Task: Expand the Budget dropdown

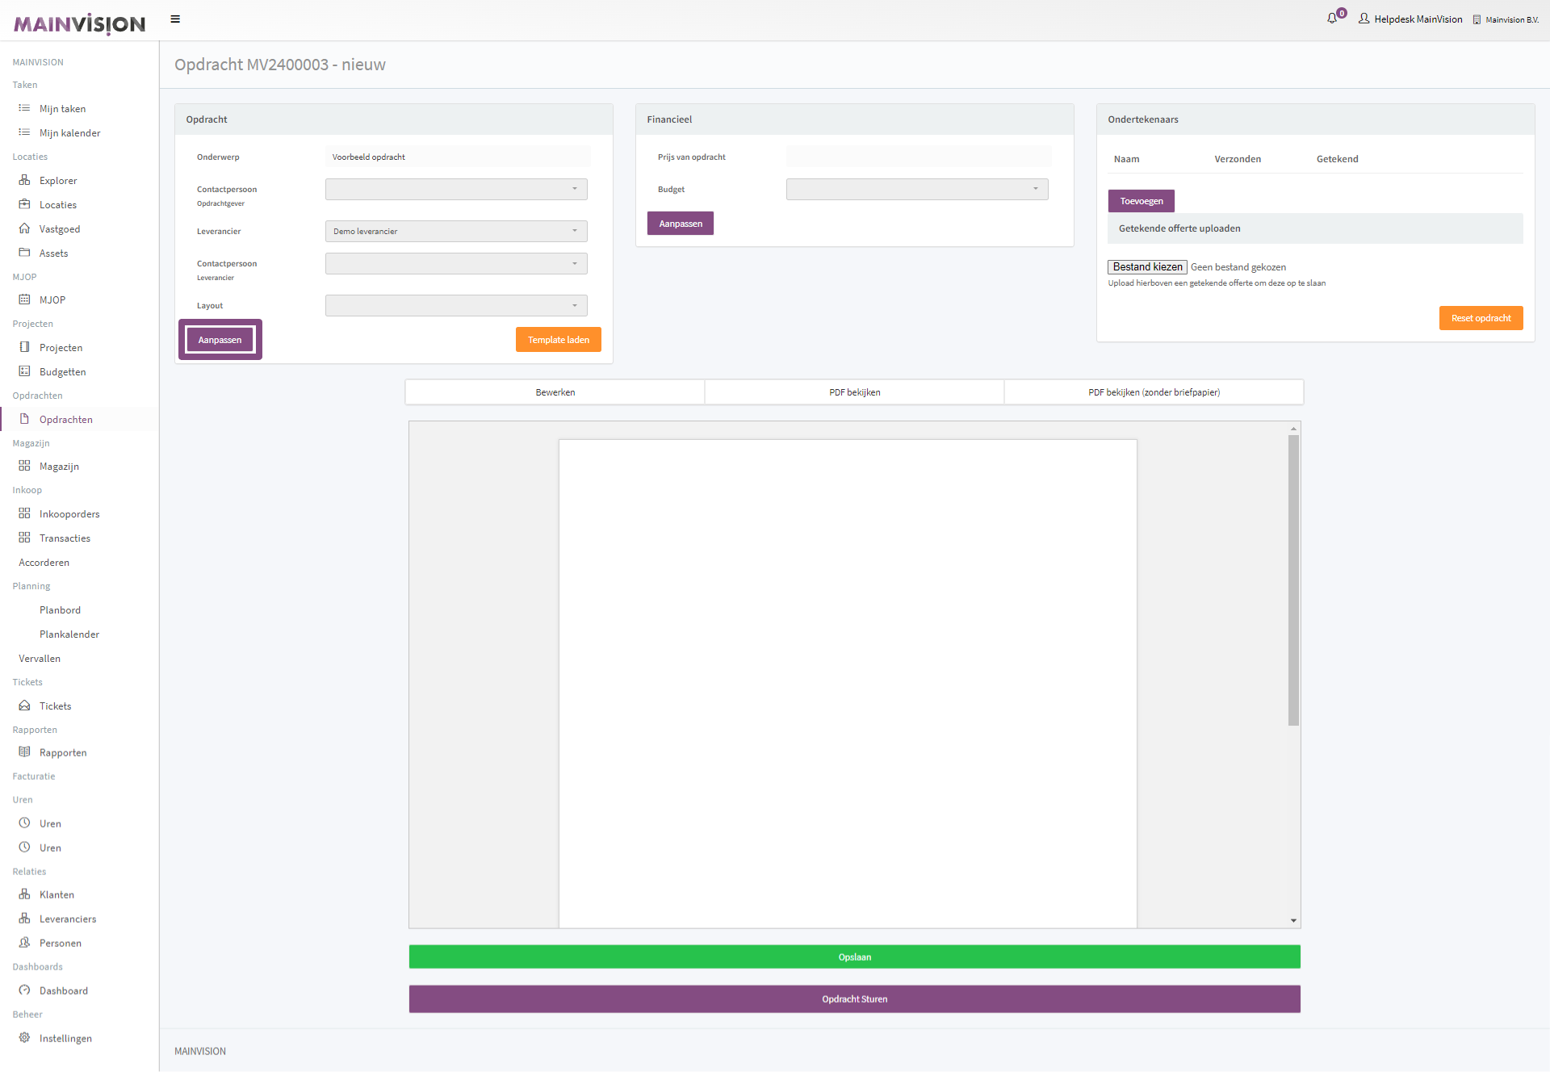Action: point(917,189)
